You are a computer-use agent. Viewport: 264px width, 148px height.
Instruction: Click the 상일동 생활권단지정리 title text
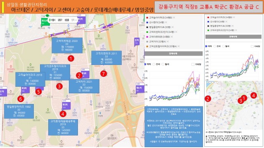click(27, 5)
